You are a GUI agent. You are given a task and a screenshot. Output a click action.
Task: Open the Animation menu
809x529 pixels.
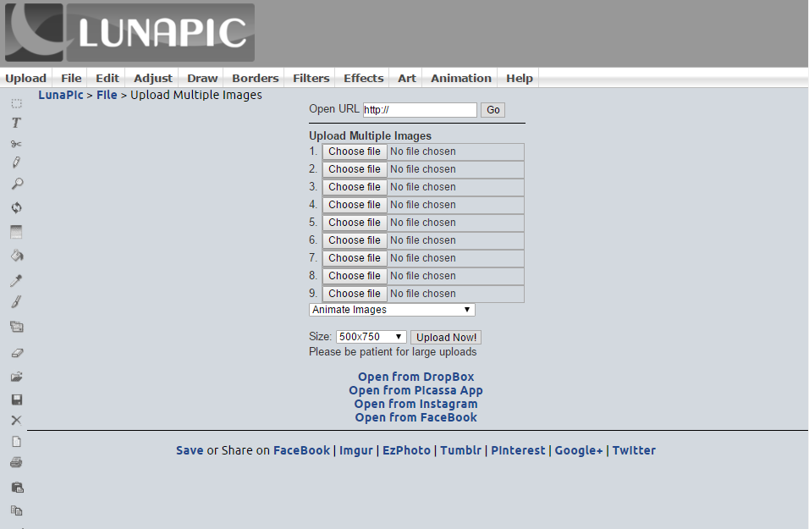(460, 78)
